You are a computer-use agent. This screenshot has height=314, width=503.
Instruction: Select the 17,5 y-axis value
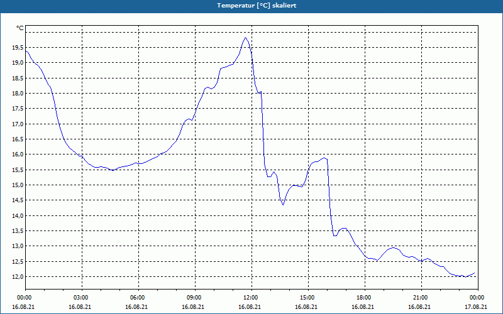click(18, 109)
